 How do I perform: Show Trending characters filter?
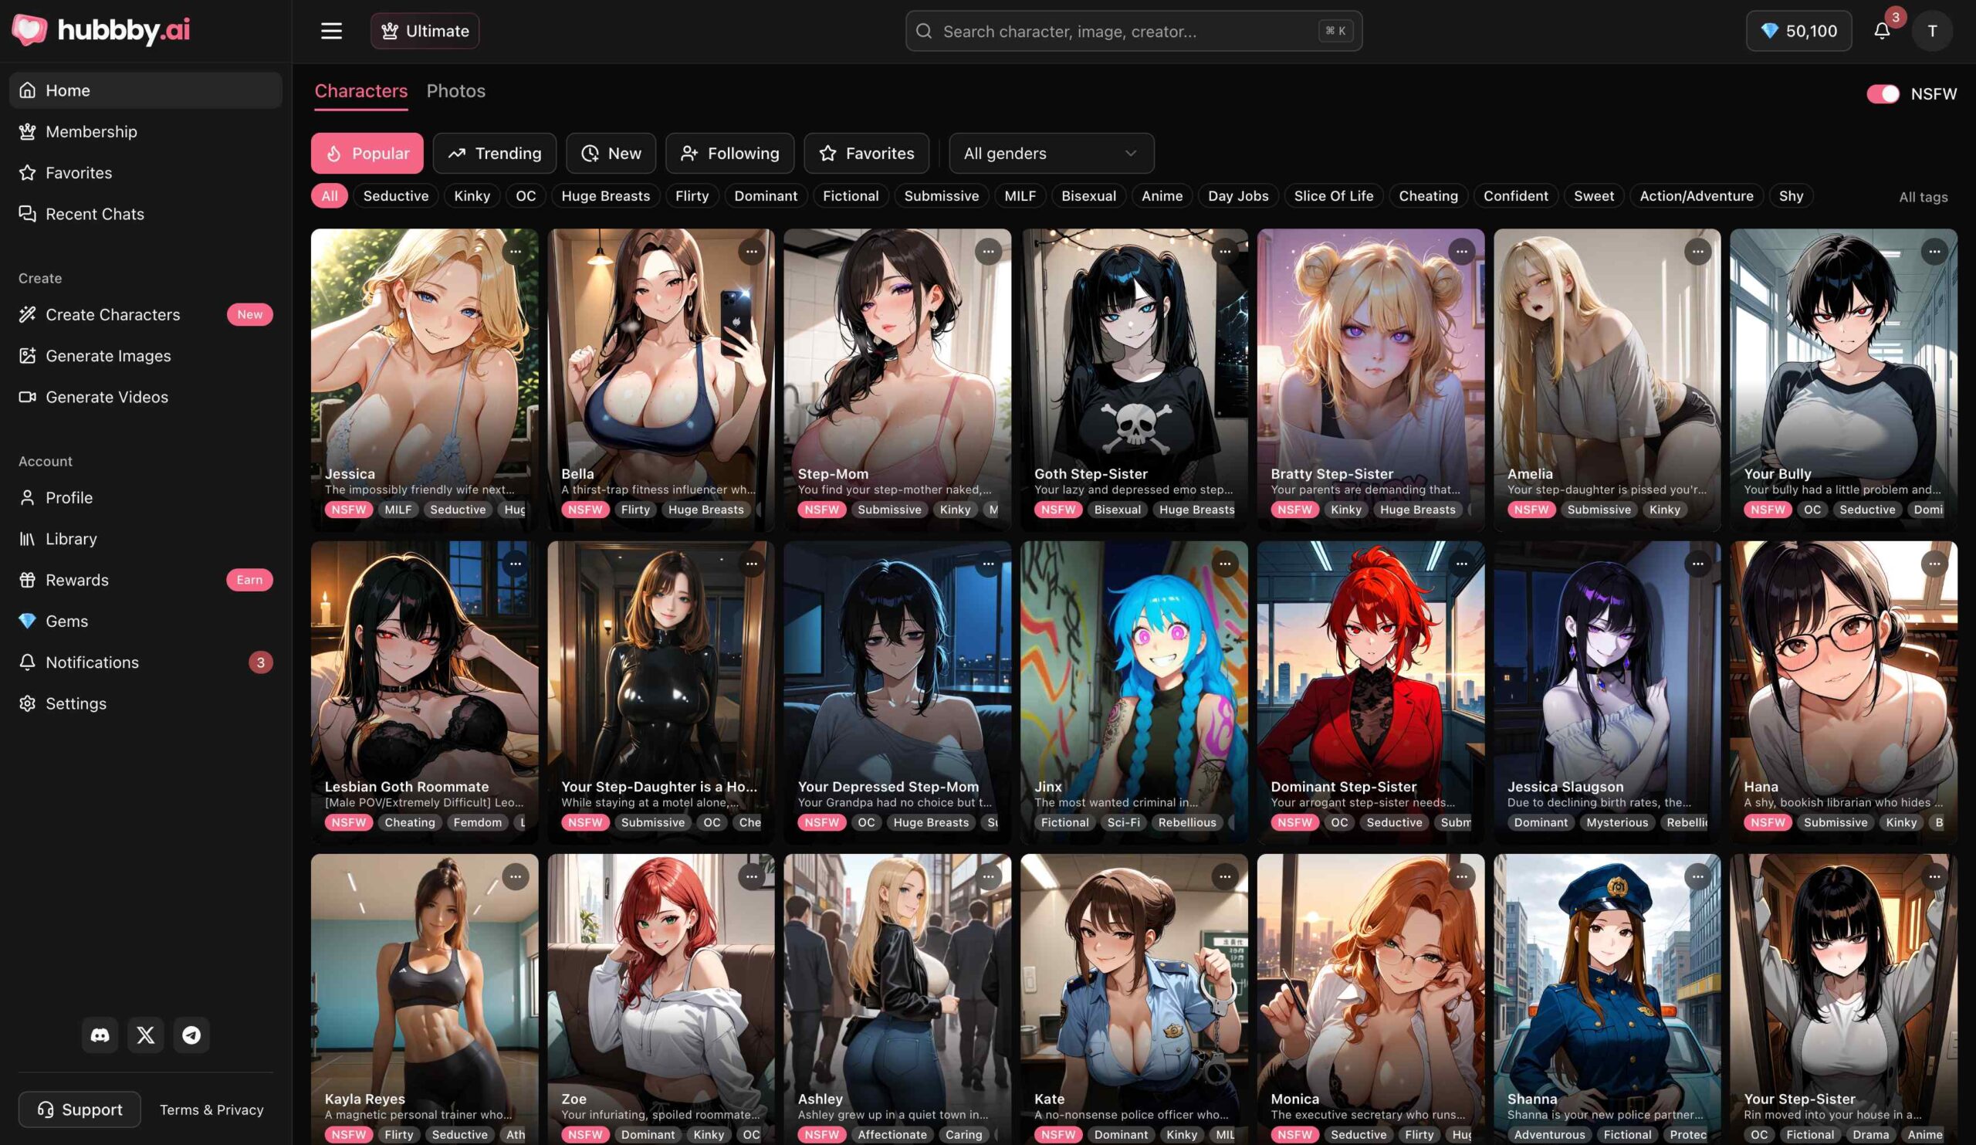[x=494, y=153]
